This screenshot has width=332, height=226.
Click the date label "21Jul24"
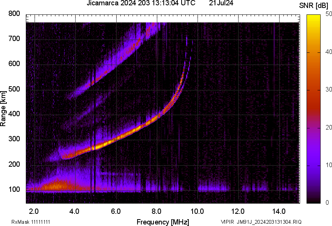(221, 3)
